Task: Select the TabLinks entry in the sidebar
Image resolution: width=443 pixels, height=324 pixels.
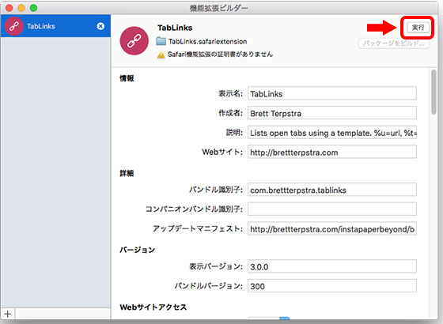Action: (x=55, y=26)
